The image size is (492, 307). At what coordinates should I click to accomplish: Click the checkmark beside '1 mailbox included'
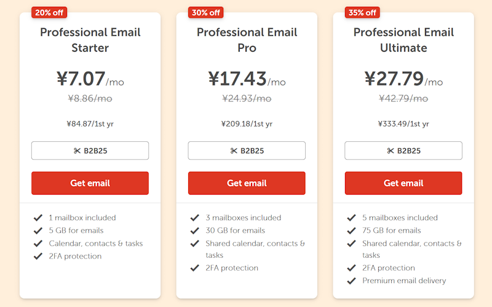38,218
